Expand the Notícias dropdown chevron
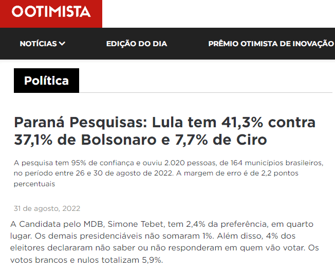The width and height of the screenshot is (335, 273). [x=62, y=44]
